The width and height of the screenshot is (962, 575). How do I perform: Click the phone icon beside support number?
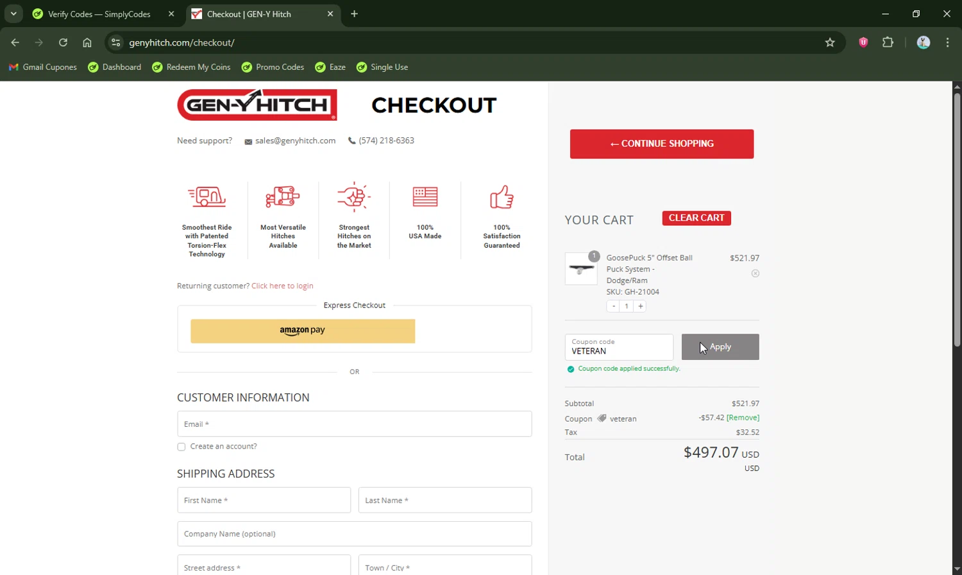[351, 141]
